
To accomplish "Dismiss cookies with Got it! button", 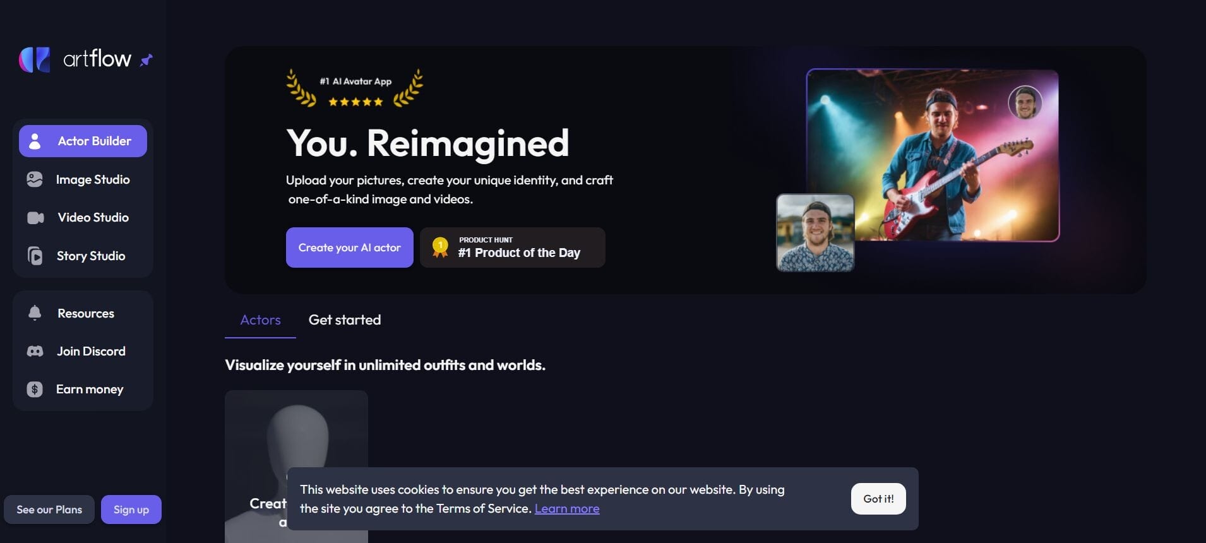I will coord(878,499).
